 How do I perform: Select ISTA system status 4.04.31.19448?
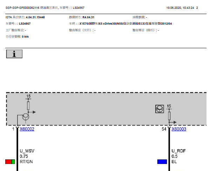tap(35, 17)
